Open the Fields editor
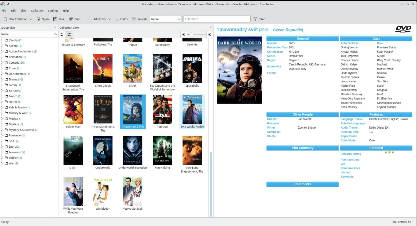 click(x=121, y=19)
